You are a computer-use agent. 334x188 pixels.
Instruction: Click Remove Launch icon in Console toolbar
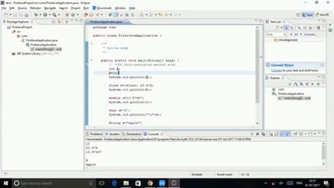[257, 134]
